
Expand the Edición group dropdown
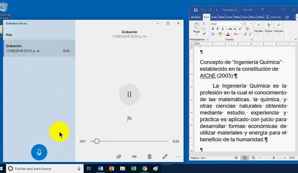[x=279, y=29]
